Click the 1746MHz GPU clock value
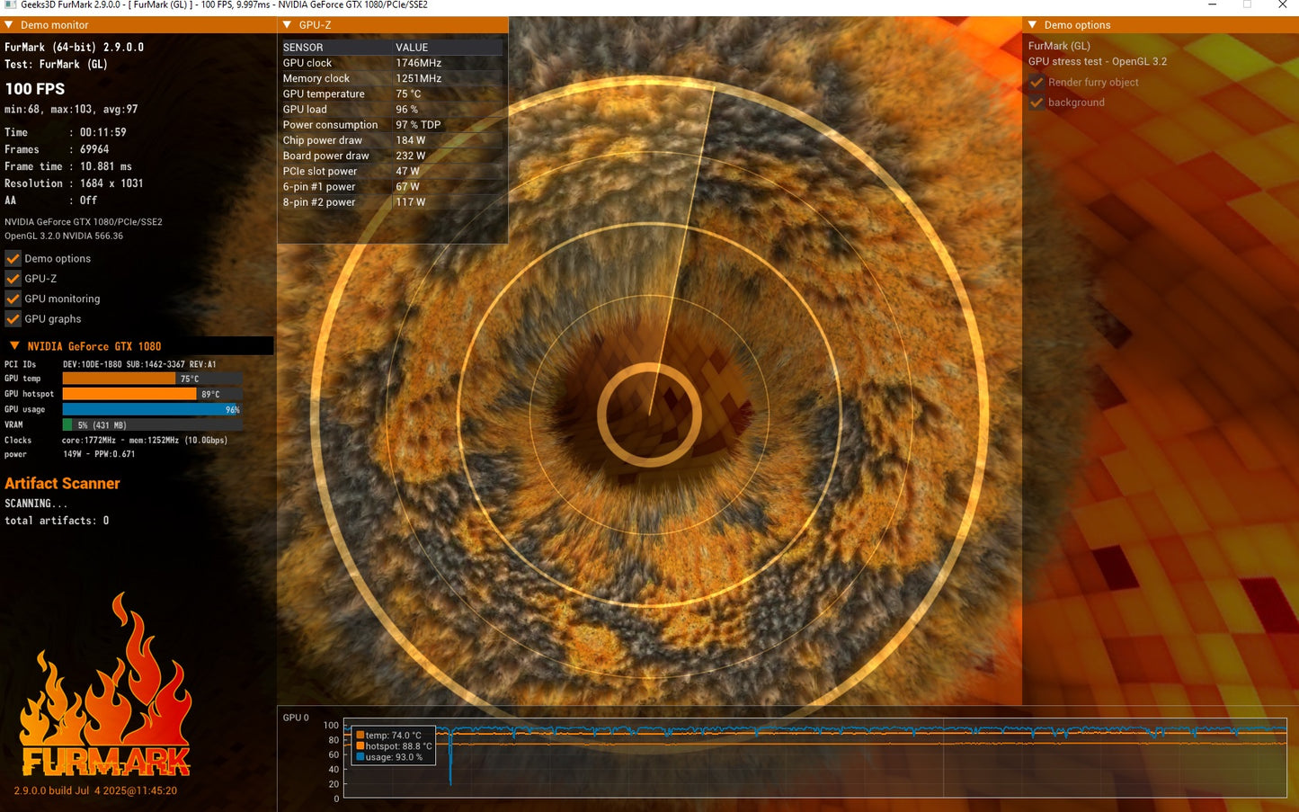 pyautogui.click(x=419, y=63)
